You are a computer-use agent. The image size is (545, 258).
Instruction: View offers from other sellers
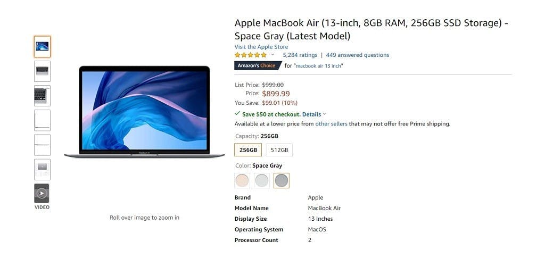[x=331, y=123]
